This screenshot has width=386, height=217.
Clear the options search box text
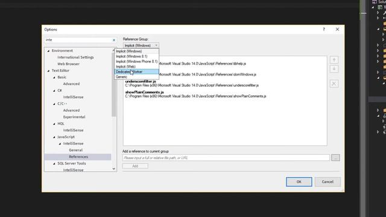coord(114,40)
